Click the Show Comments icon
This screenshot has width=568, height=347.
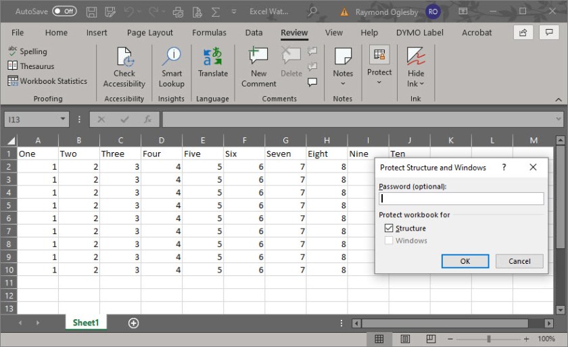point(312,83)
